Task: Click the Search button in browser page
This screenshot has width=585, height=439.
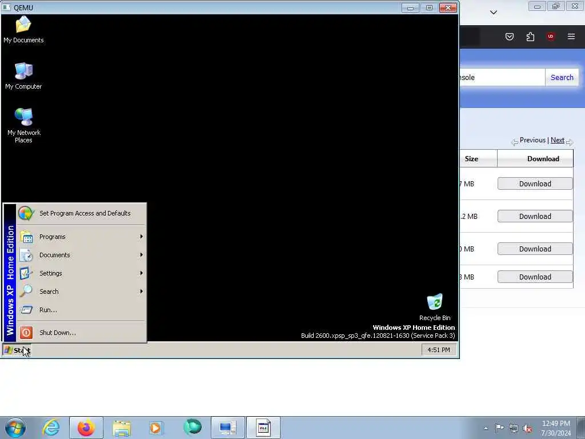Action: coord(562,77)
